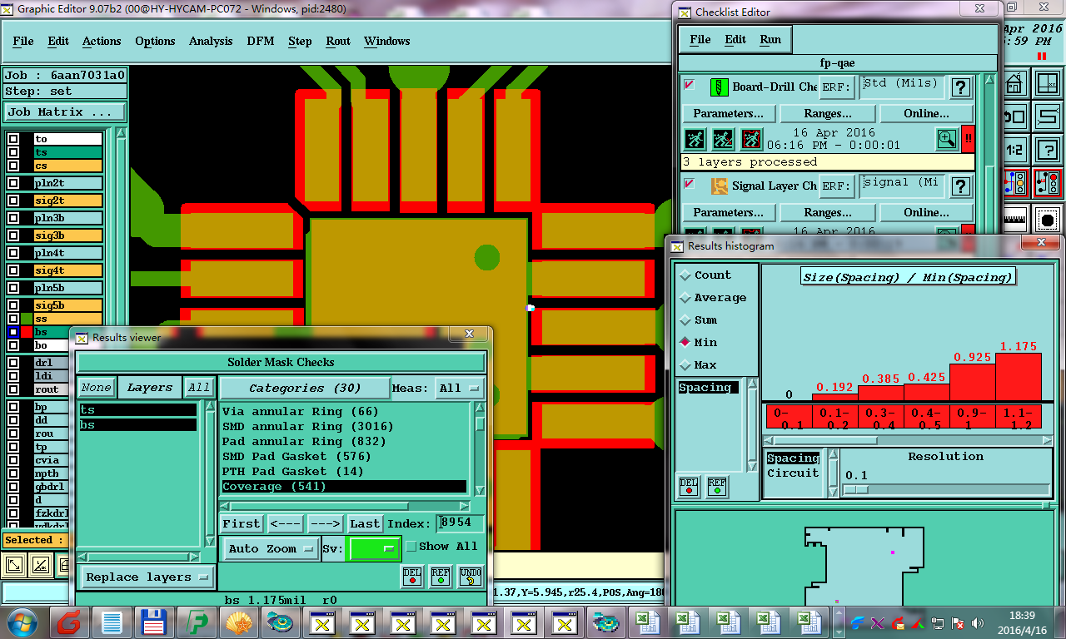This screenshot has width=1066, height=639.
Task: Toggle Board-Drill Check checkbox
Action: tap(690, 85)
